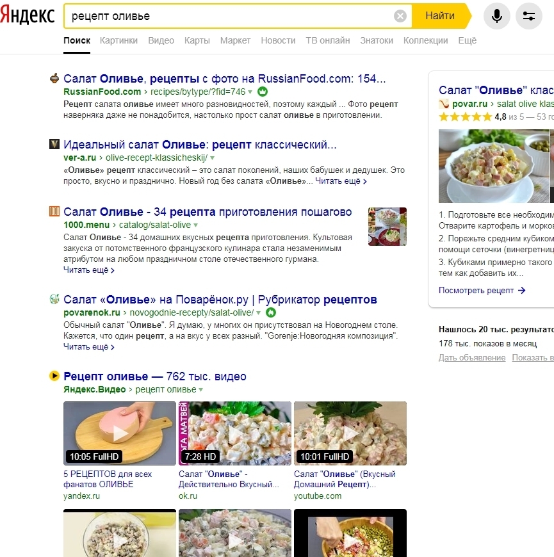Open the Новости tab
Image resolution: width=554 pixels, height=557 pixels.
pos(278,40)
